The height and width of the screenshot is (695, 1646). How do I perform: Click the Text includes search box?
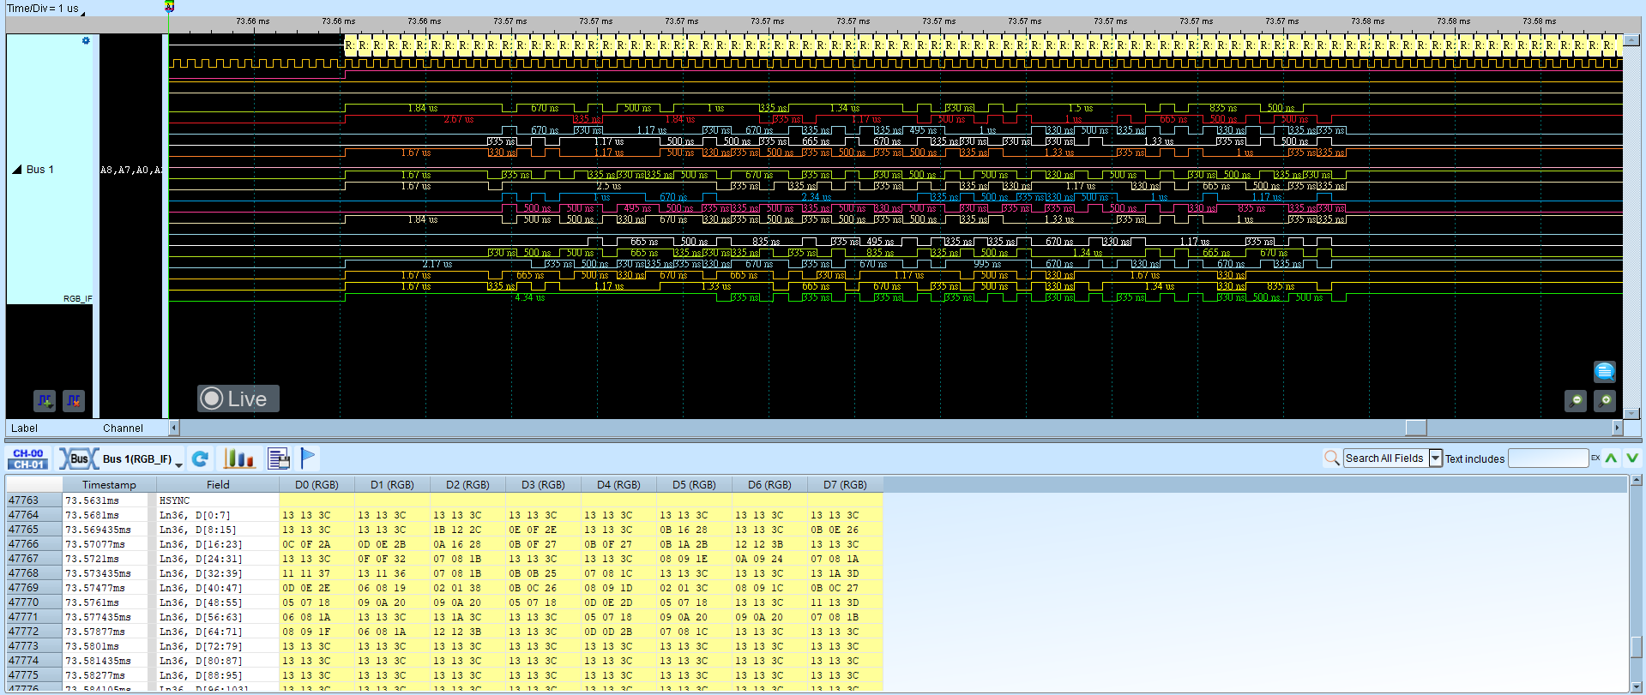click(1548, 458)
